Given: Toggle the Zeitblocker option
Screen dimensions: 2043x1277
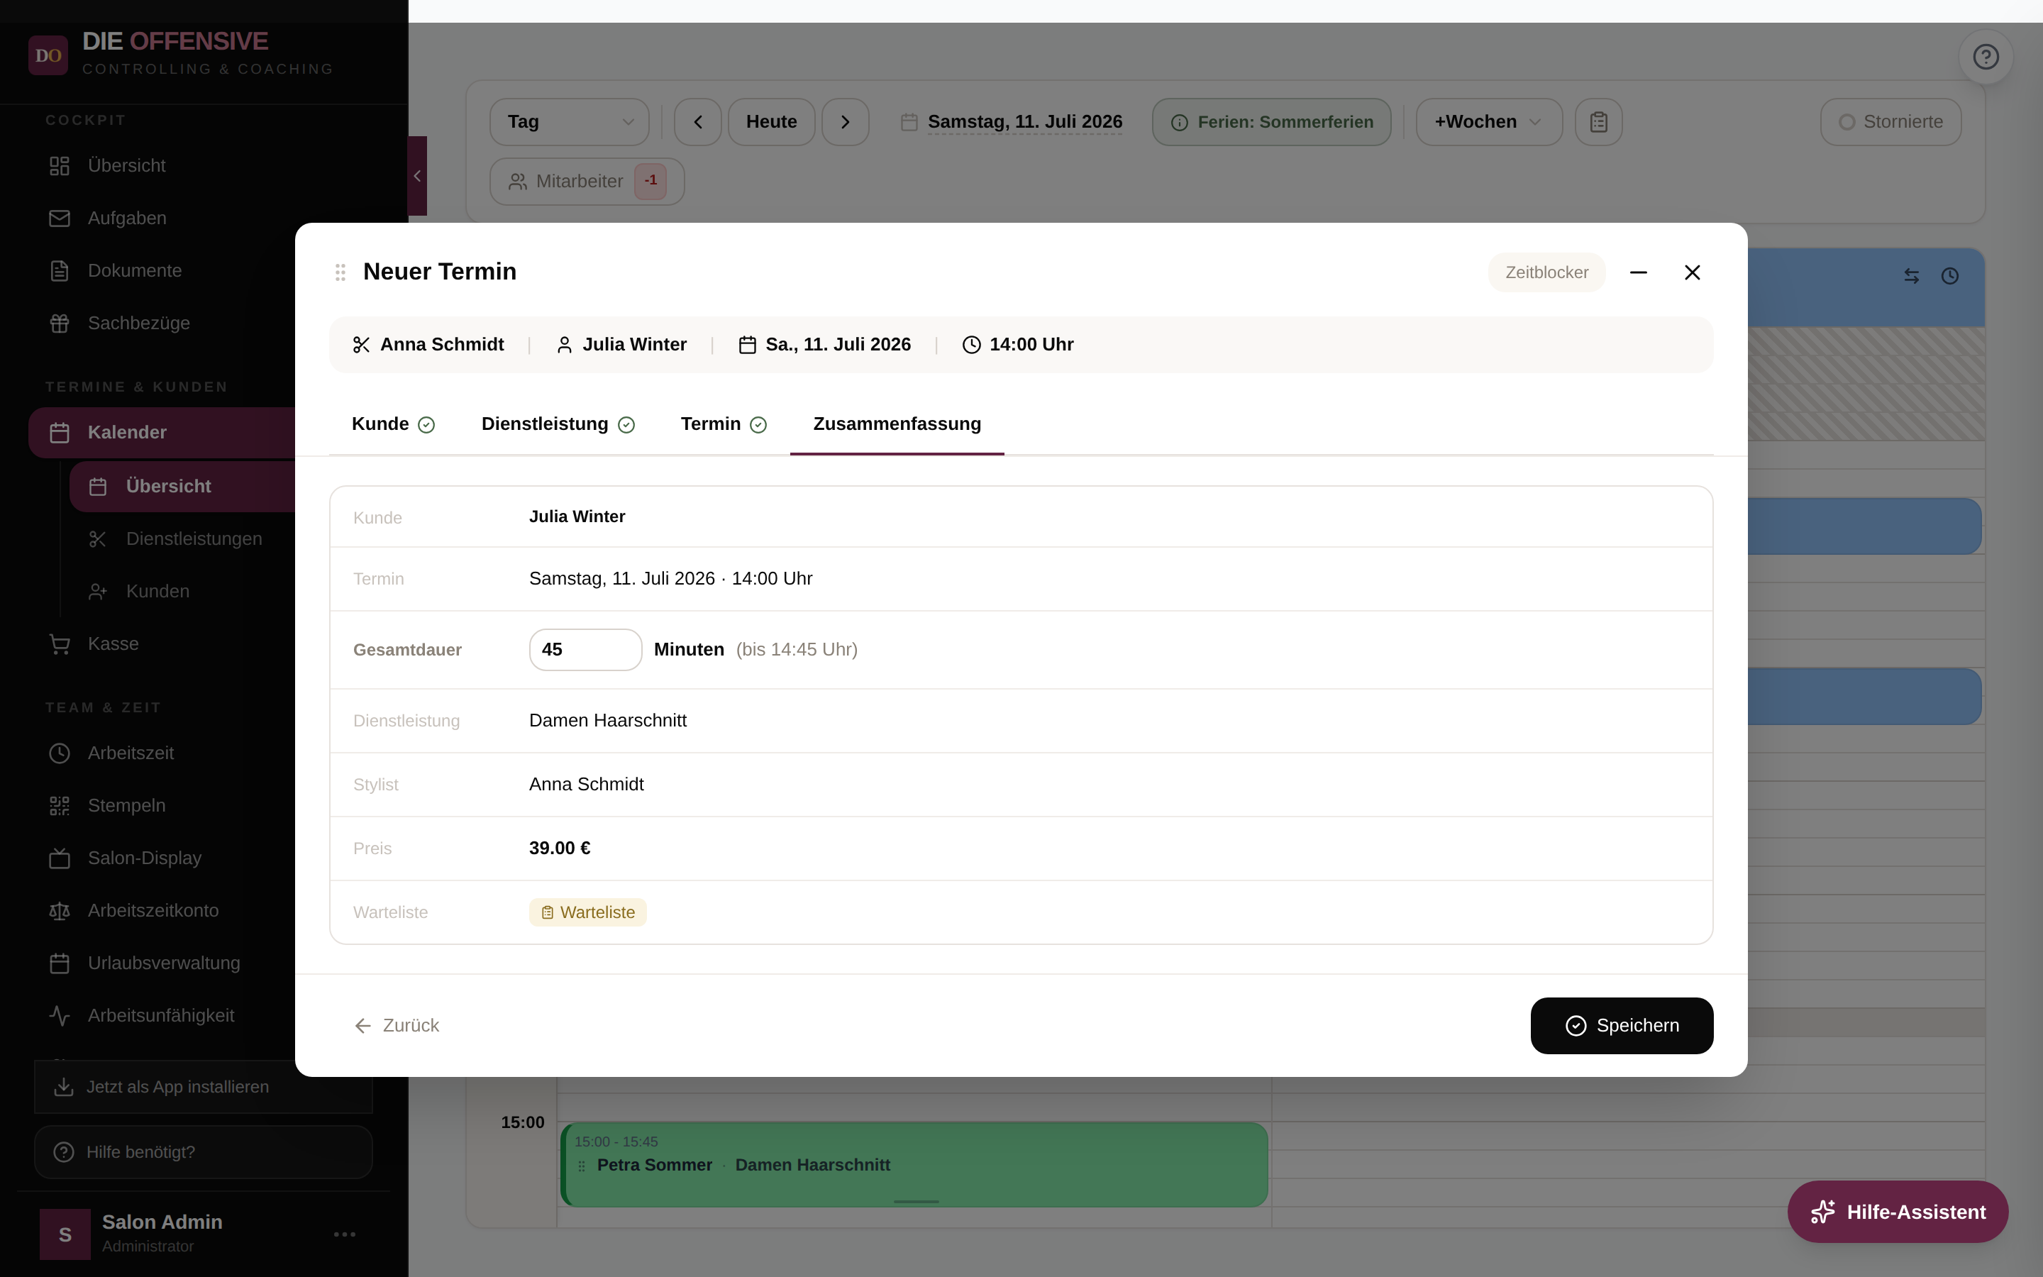Looking at the screenshot, I should [x=1546, y=272].
